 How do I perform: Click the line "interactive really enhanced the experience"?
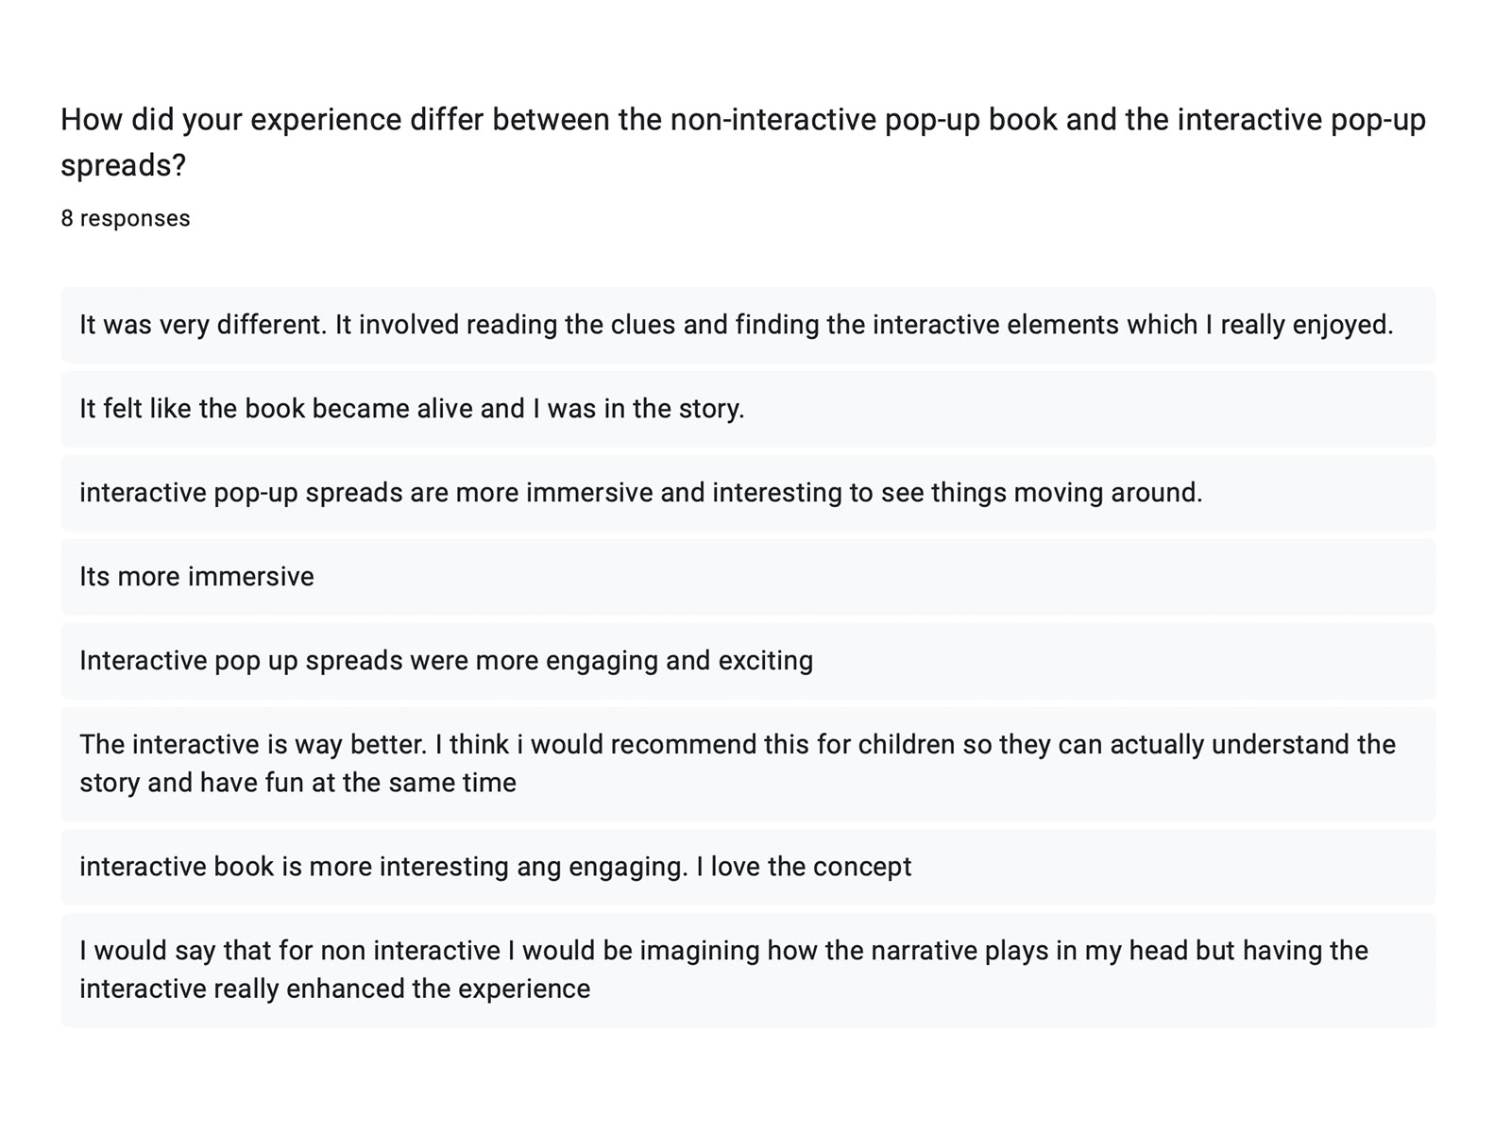coord(334,989)
